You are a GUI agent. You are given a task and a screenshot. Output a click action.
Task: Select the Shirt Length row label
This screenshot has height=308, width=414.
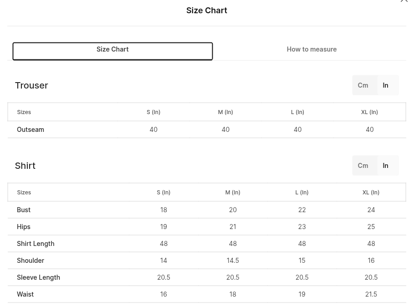point(36,244)
